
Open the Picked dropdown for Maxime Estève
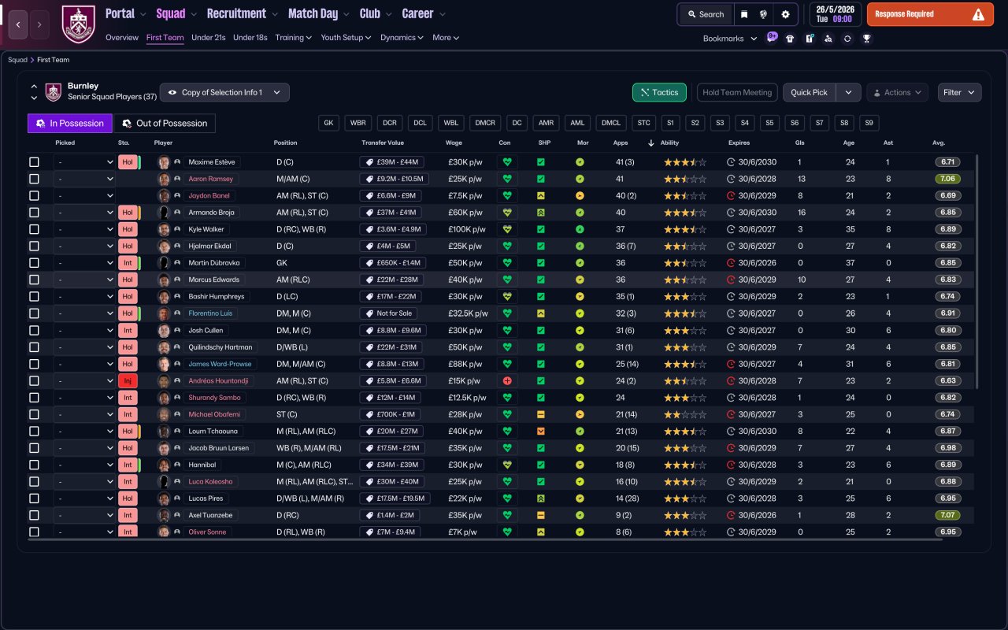[x=85, y=162]
